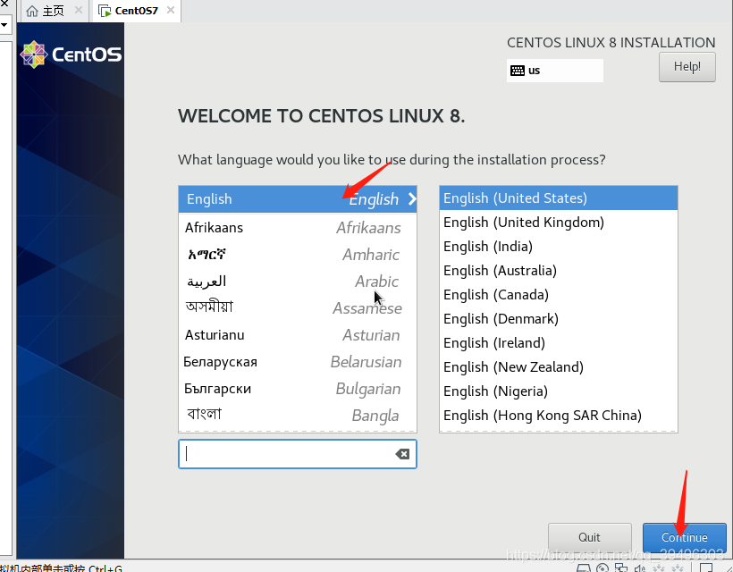Click the running VM icon on CentOS7 tab
Viewport: 733px width, 572px height.
coord(105,11)
